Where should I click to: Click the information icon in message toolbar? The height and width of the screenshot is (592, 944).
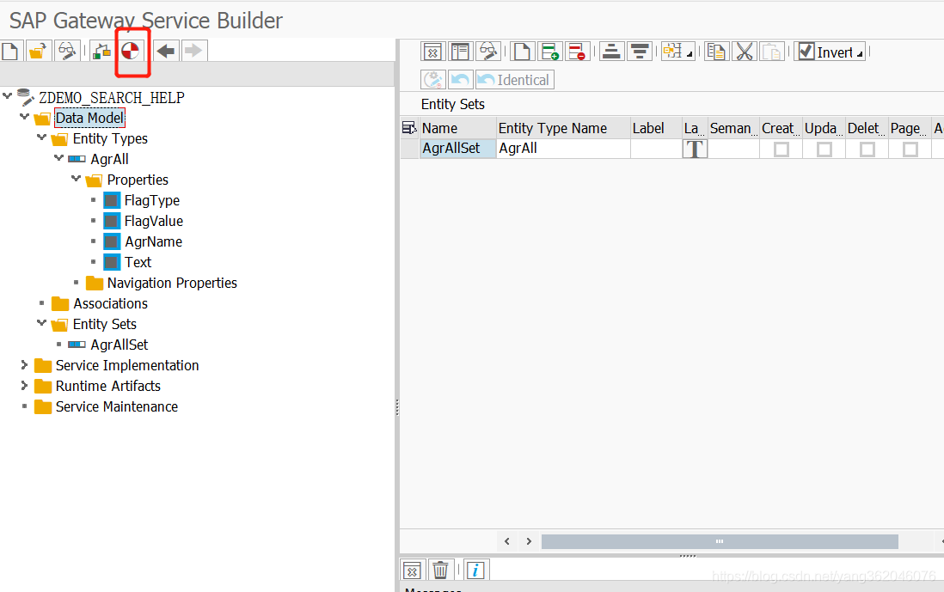click(x=475, y=570)
